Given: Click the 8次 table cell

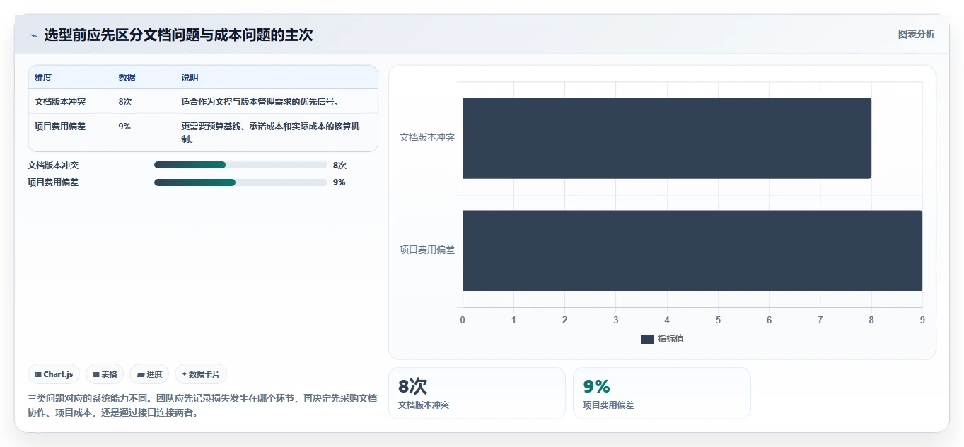Looking at the screenshot, I should 125,102.
